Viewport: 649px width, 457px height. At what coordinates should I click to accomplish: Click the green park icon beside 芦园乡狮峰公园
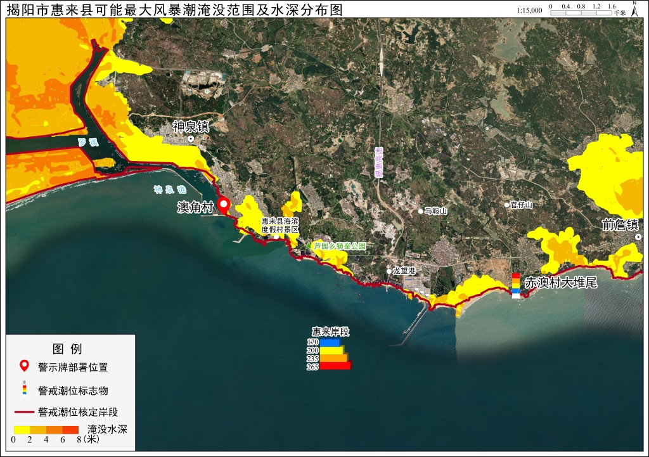(309, 246)
